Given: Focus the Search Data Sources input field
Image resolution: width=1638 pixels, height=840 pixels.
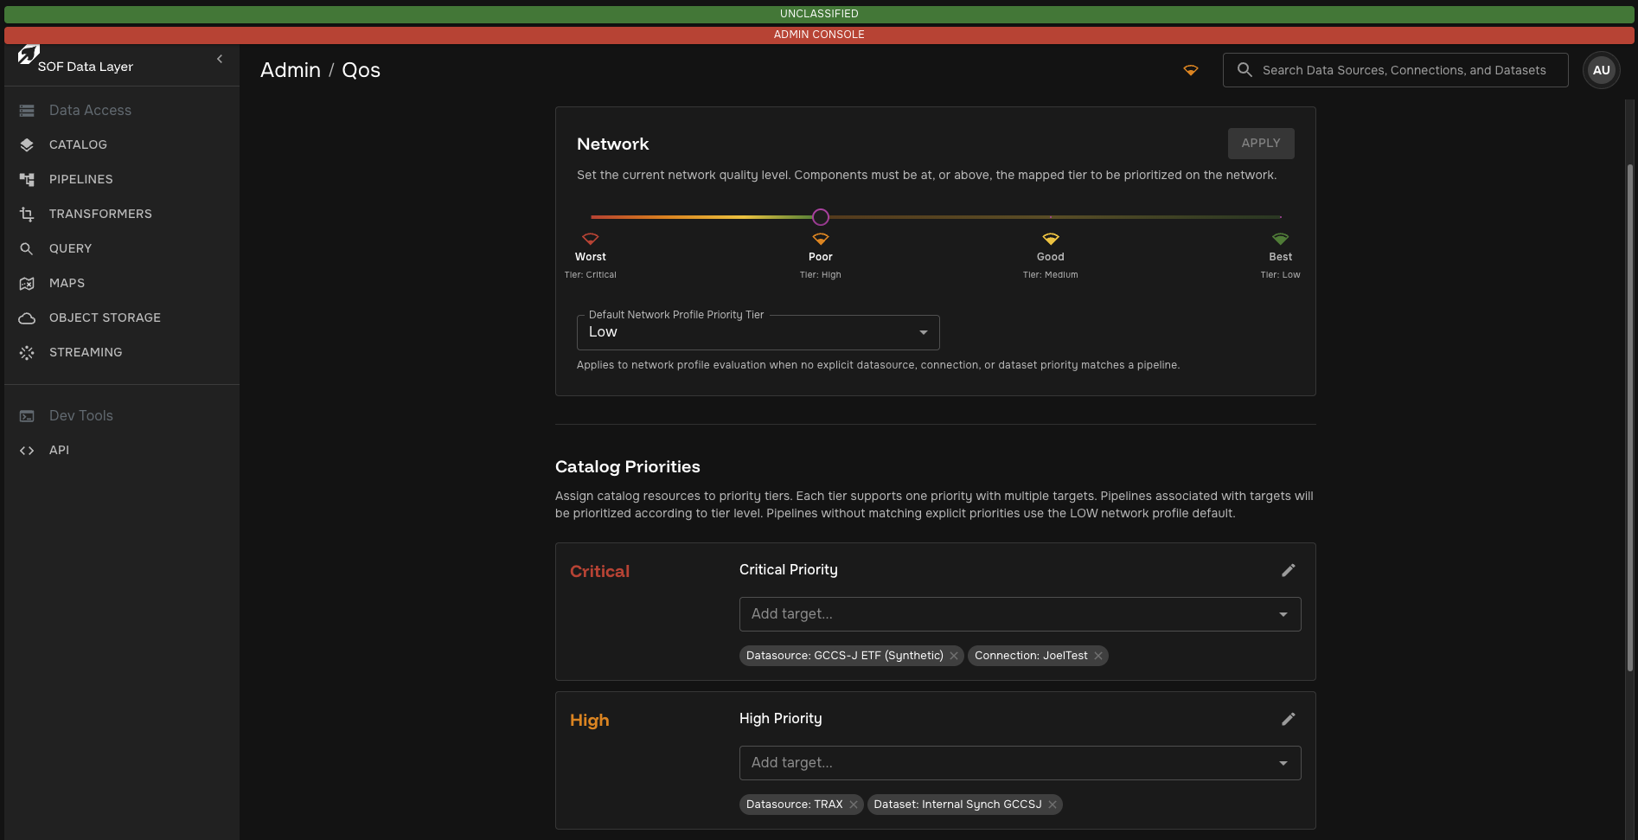Looking at the screenshot, I should point(1395,70).
